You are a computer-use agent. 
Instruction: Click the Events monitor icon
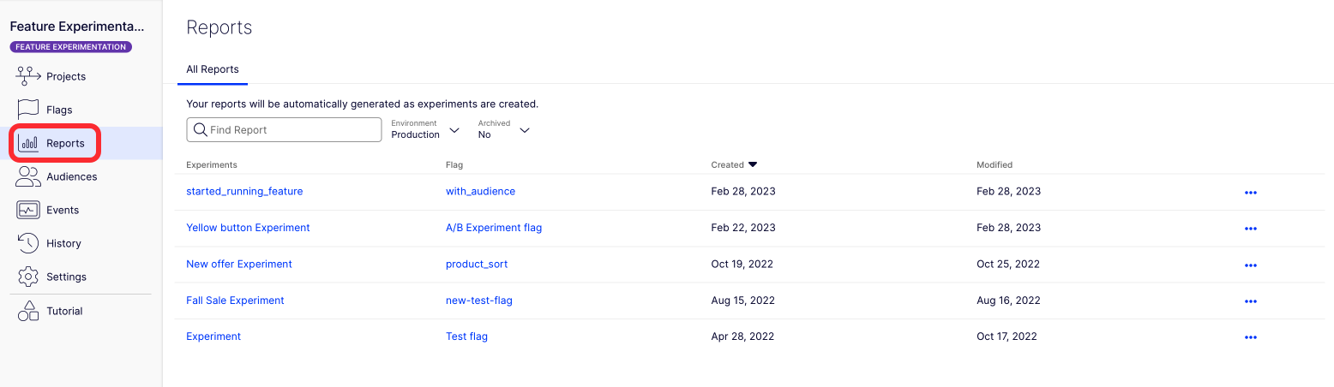28,210
